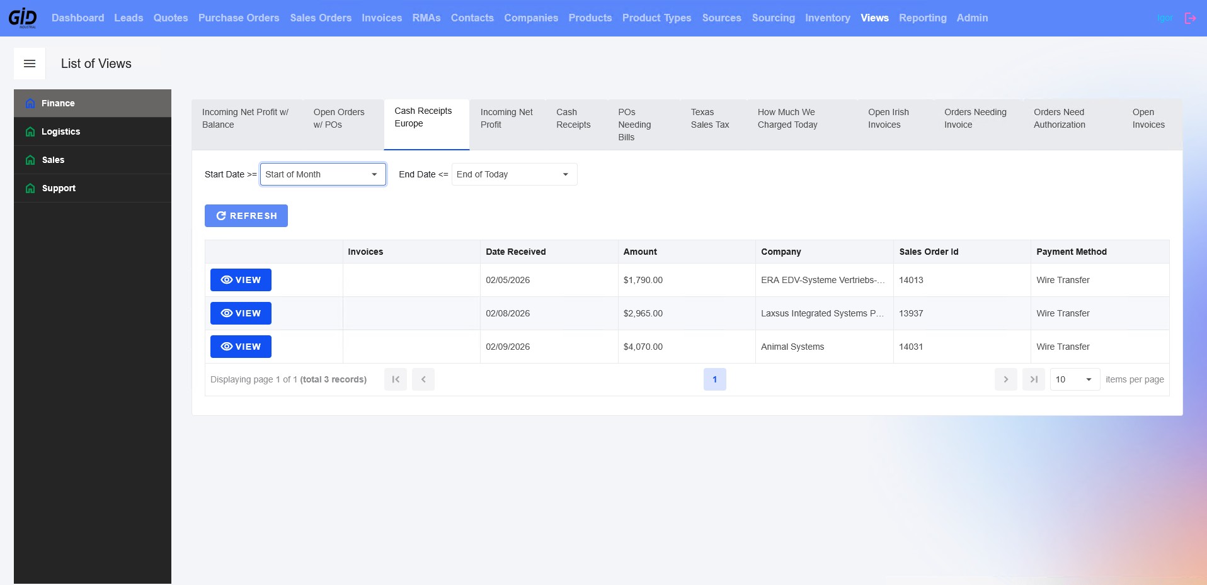This screenshot has width=1207, height=585.
Task: Open items per page dropdown
Action: tap(1075, 379)
